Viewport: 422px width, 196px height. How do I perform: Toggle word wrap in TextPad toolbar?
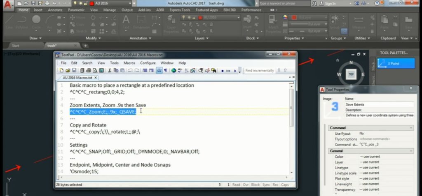(159, 71)
